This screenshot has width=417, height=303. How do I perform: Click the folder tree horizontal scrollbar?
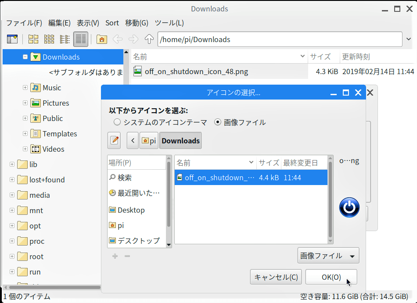tap(54, 287)
